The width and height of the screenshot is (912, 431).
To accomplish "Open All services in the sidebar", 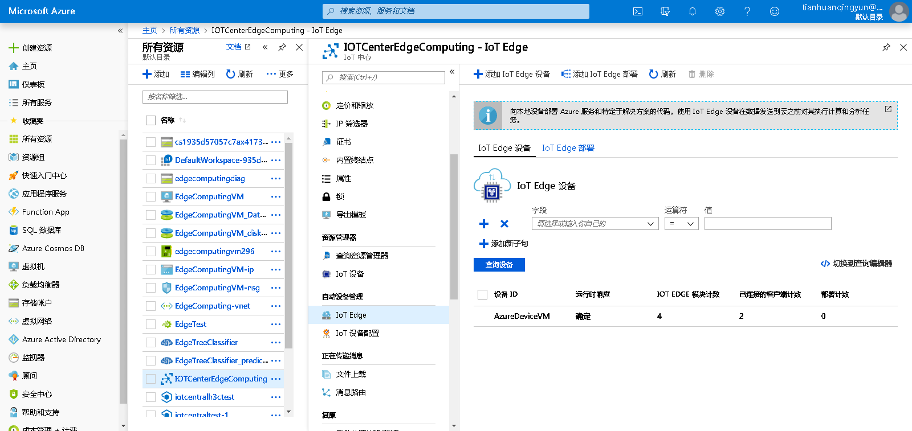I will (x=37, y=102).
